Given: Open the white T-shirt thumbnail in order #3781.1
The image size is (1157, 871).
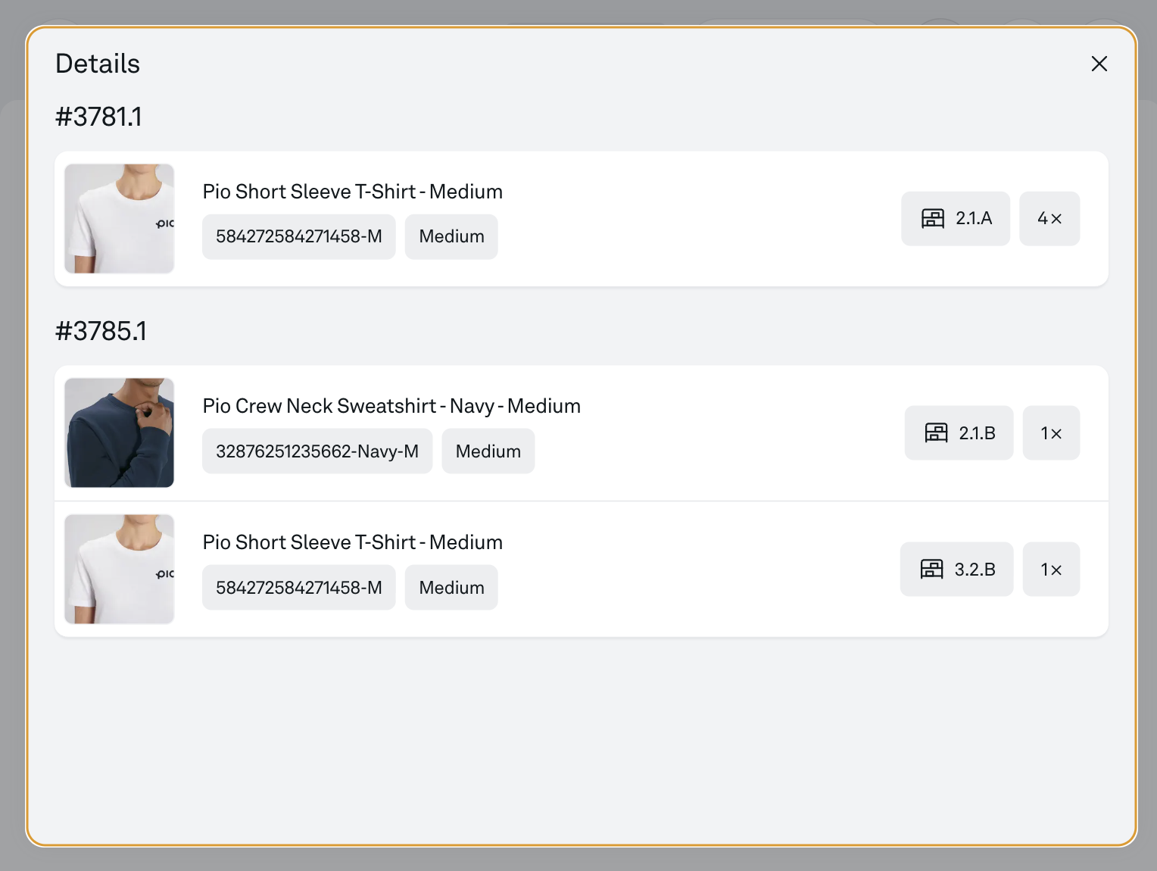Looking at the screenshot, I should tap(120, 219).
